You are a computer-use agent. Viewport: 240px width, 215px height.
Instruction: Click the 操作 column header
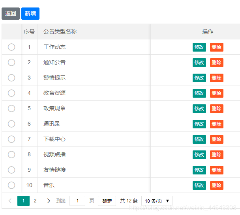(208, 32)
